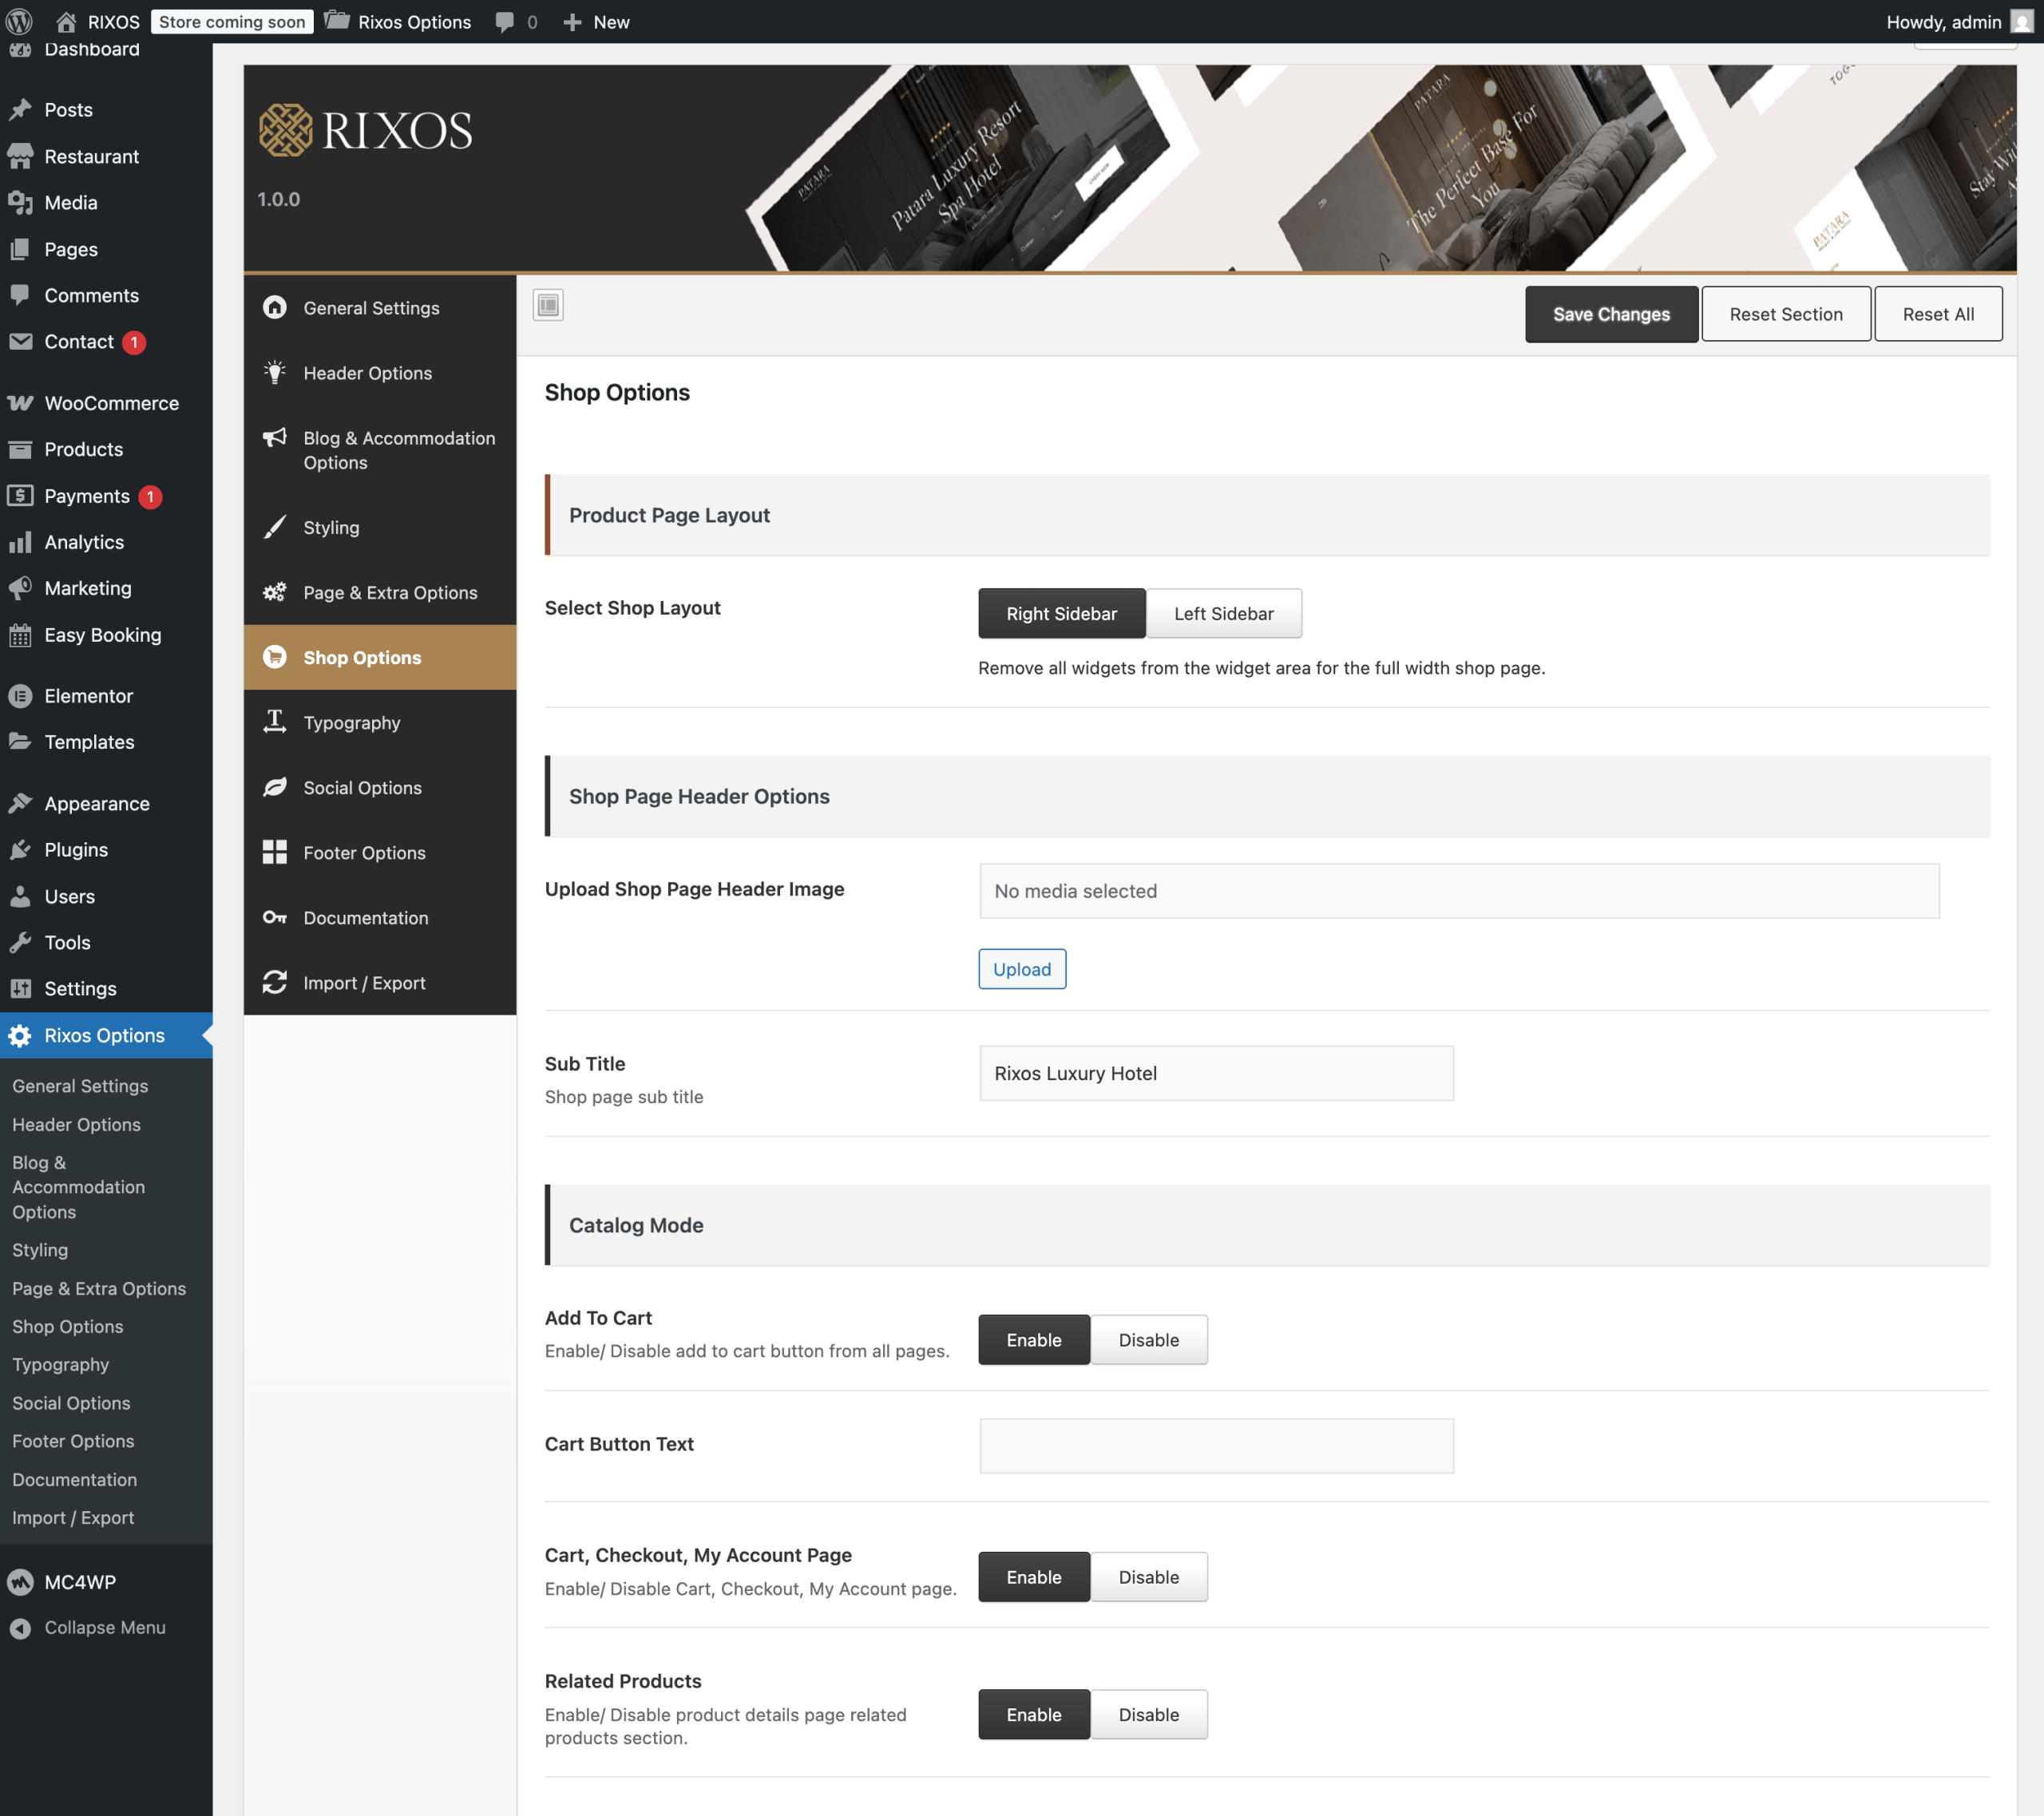Disable Related Products section
The image size is (2044, 1816).
coord(1148,1714)
